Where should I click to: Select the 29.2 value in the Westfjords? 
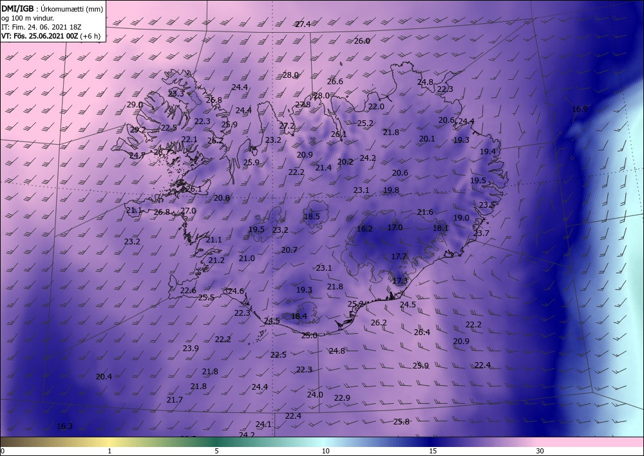click(x=138, y=129)
